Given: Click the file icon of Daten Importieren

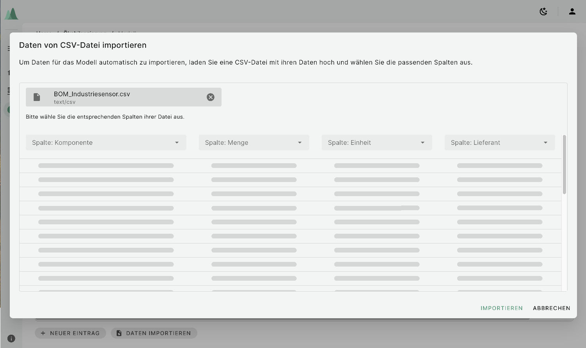Looking at the screenshot, I should click(119, 333).
